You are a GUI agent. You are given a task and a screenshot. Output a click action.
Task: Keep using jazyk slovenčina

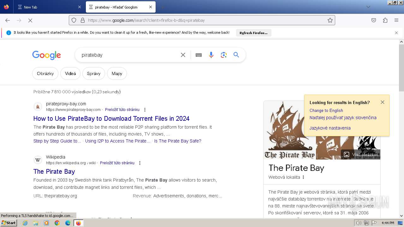pos(343,118)
